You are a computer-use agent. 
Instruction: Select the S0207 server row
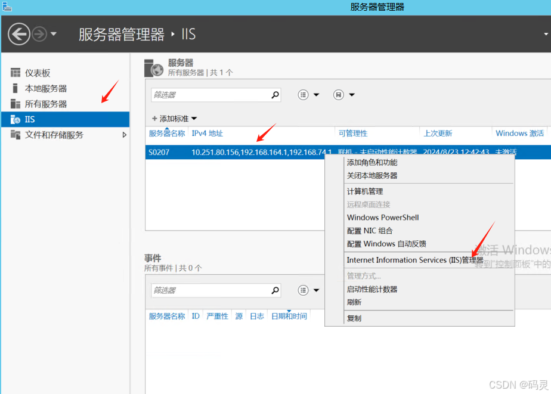pos(348,152)
